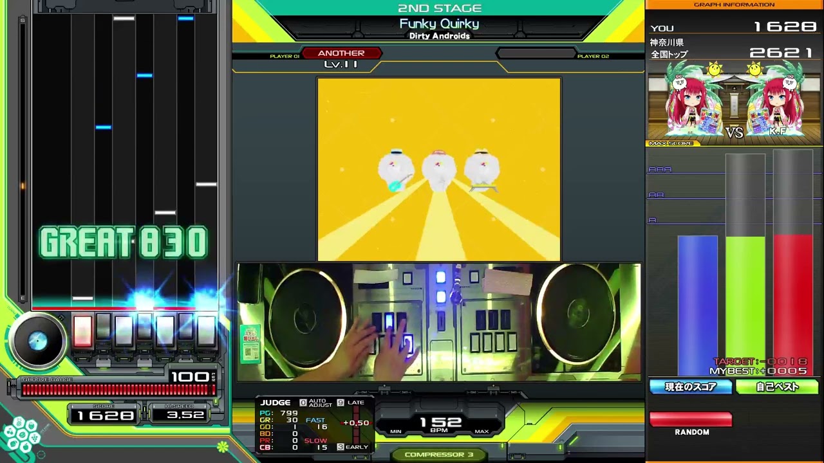Click the groove gauge 100 percent value

click(189, 377)
